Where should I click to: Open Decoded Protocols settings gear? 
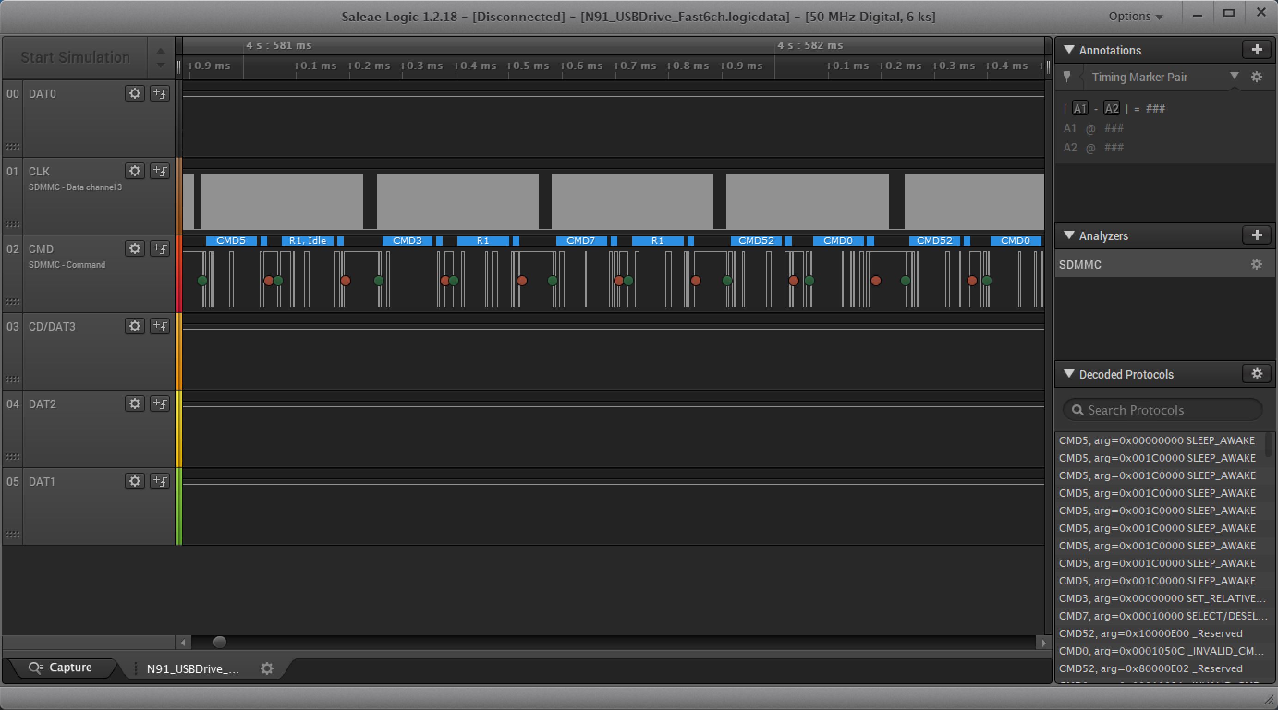1256,374
